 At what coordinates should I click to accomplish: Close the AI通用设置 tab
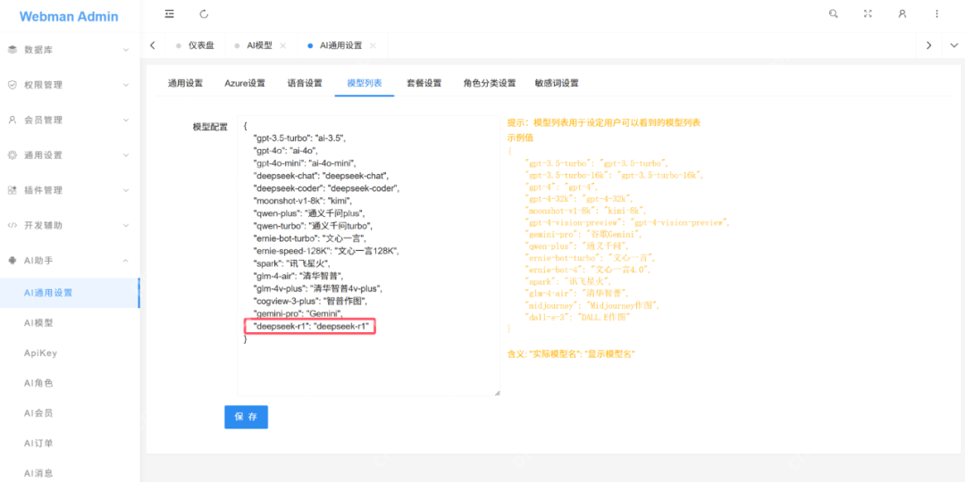pyautogui.click(x=373, y=46)
